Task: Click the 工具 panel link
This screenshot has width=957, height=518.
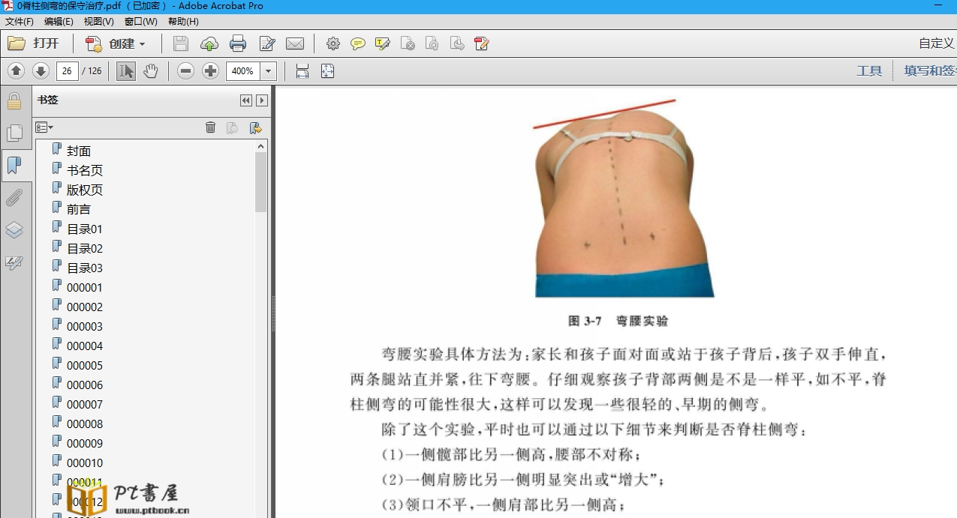Action: coord(869,71)
